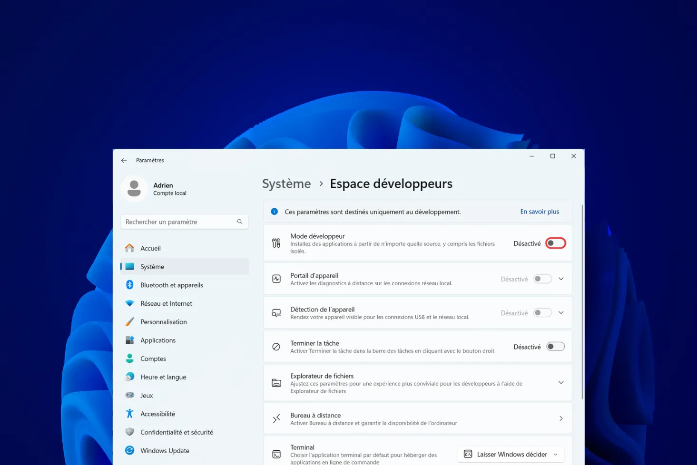
Task: Click the Adrien Compte local name
Action: 170,189
